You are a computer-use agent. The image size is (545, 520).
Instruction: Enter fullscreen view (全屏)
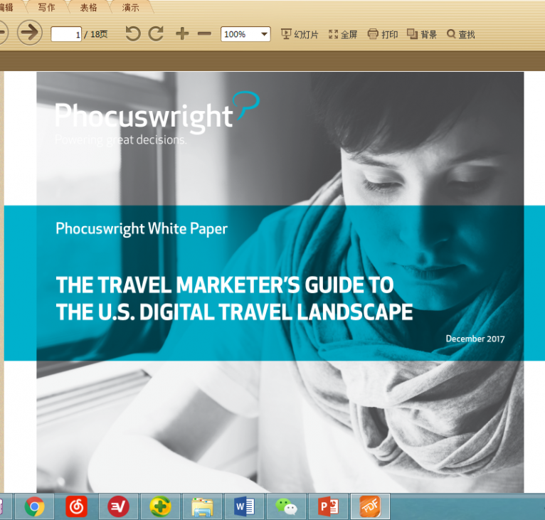(343, 34)
